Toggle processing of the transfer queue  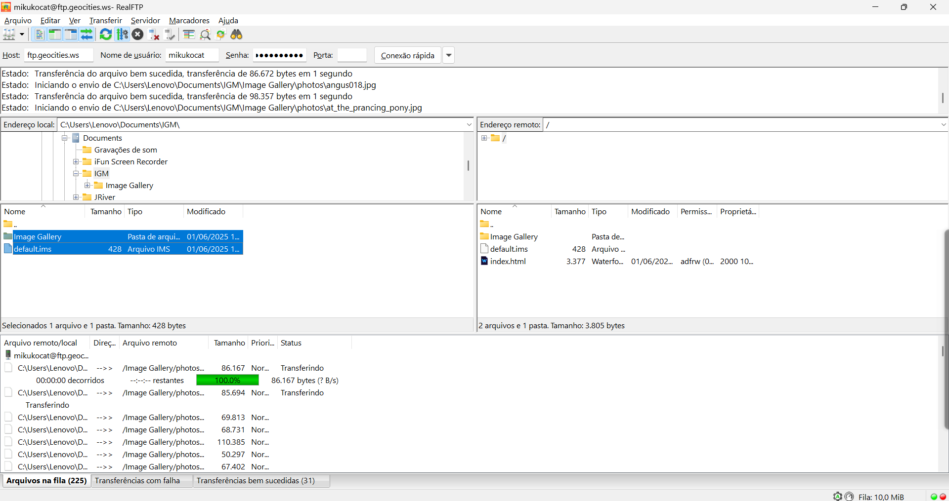coord(122,35)
